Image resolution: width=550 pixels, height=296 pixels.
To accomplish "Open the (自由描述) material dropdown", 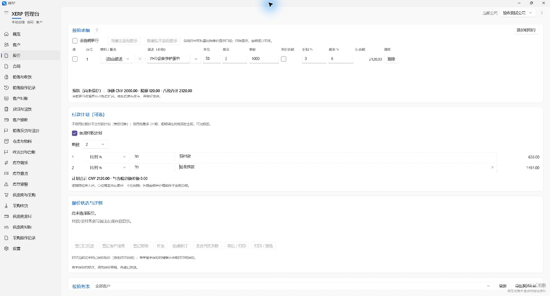I will (117, 59).
